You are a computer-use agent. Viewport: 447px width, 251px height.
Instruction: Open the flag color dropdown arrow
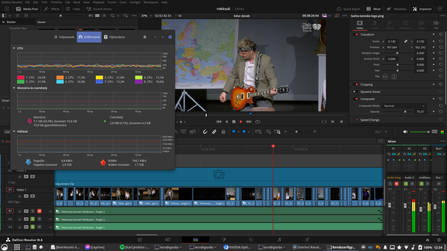[238, 132]
